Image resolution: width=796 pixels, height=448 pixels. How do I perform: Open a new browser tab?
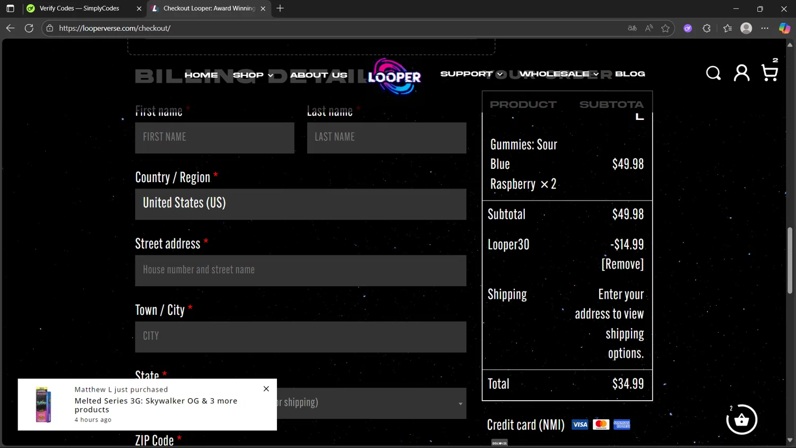(x=280, y=8)
